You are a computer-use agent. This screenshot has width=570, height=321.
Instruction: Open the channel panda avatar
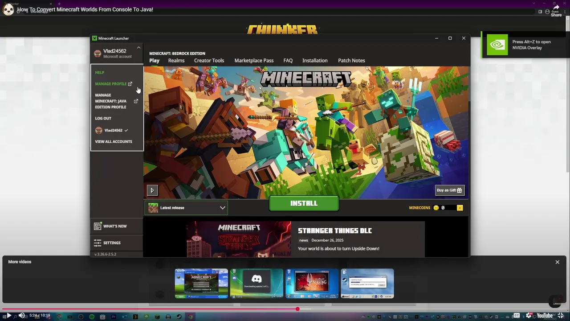[8, 10]
